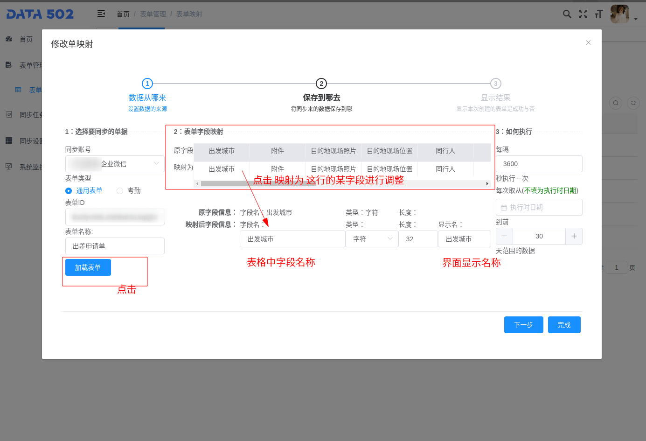Click the round search icon beside refresh
The image size is (646, 441).
pyautogui.click(x=616, y=103)
